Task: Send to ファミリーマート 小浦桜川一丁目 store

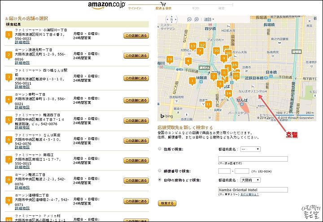Action: [136, 35]
